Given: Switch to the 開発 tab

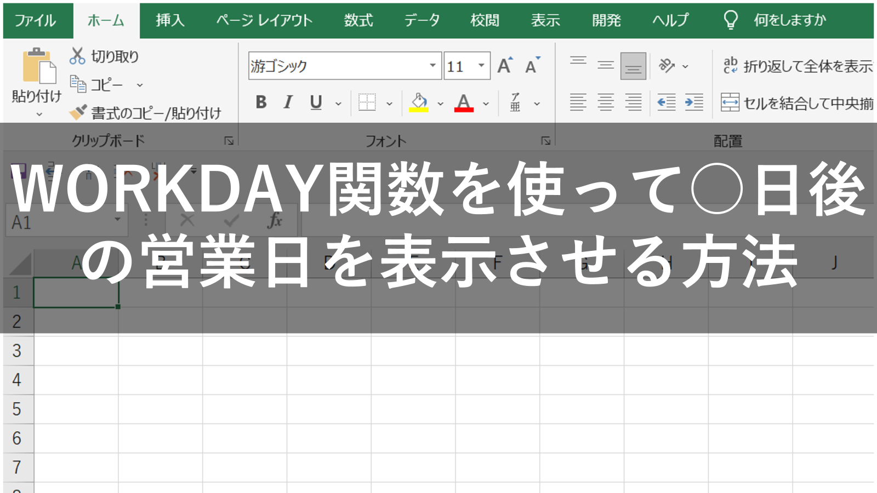Looking at the screenshot, I should (x=606, y=21).
